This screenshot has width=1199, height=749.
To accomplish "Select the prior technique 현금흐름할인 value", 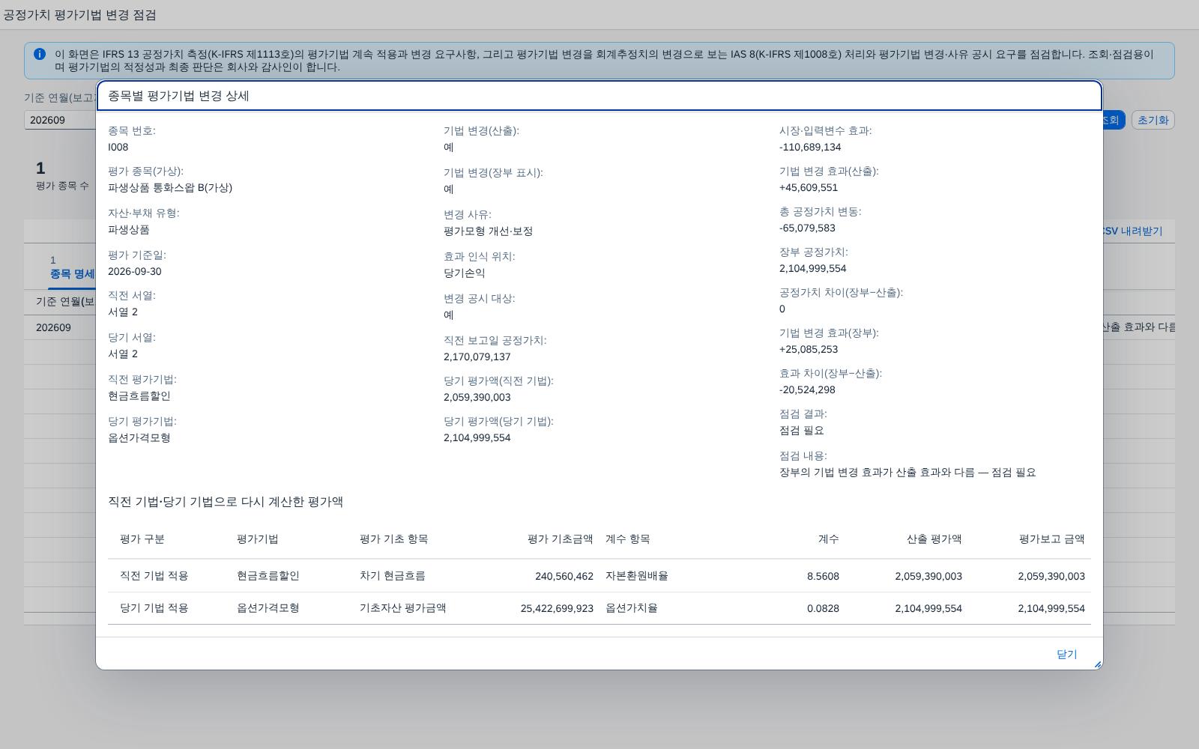I will point(139,395).
